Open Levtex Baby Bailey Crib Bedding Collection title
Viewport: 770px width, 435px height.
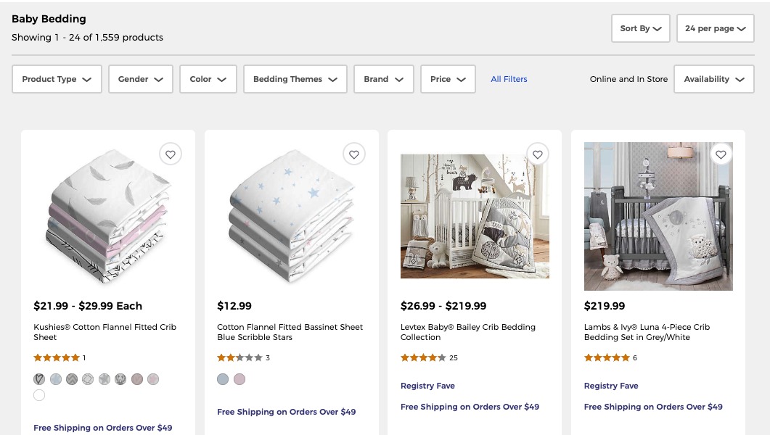click(468, 332)
